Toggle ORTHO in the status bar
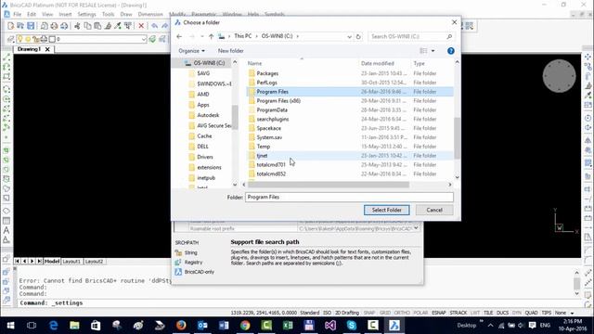594x334 pixels. point(402,313)
